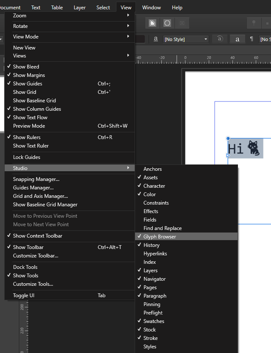The image size is (271, 353).
Task: Show the Find and Replace panel
Action: (186, 228)
